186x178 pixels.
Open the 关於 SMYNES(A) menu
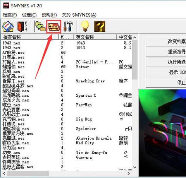tap(79, 15)
